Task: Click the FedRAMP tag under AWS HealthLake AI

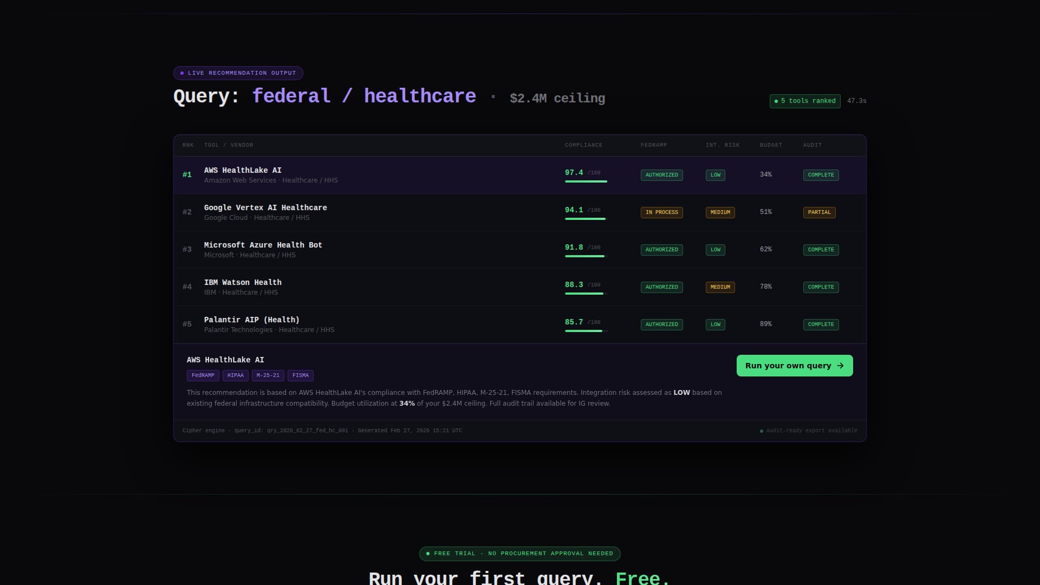Action: 203,375
